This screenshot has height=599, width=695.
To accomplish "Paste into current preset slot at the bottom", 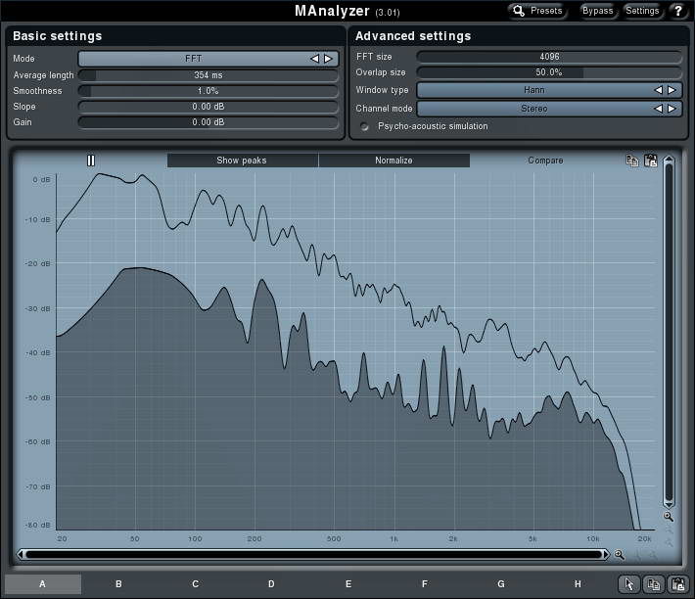I will (677, 584).
